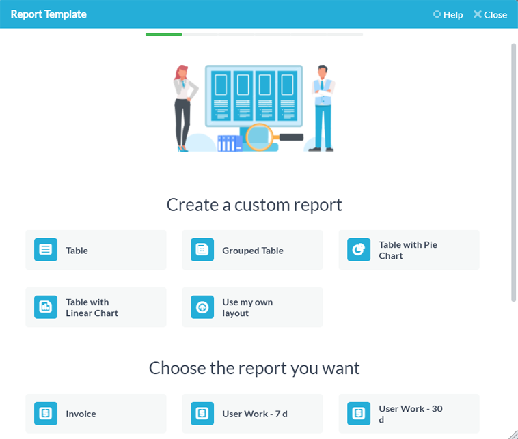The width and height of the screenshot is (518, 439).
Task: Click the Grouped Table icon
Action: click(202, 250)
